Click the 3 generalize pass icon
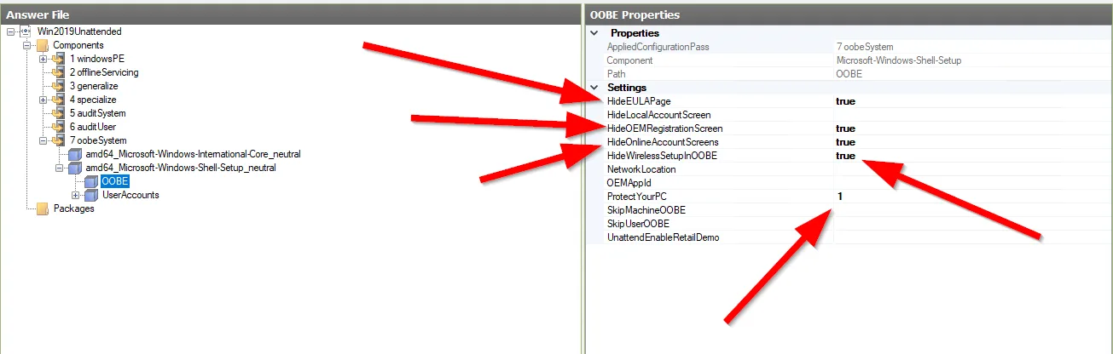This screenshot has height=354, width=1113. (x=58, y=86)
